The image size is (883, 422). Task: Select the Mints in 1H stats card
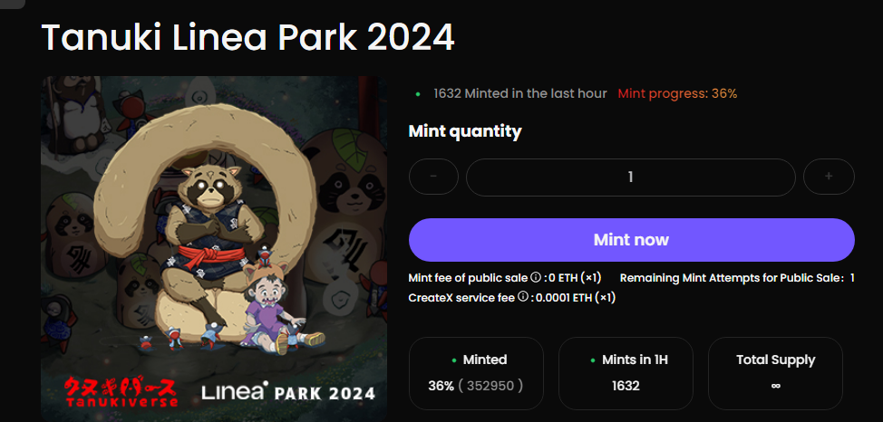click(626, 373)
